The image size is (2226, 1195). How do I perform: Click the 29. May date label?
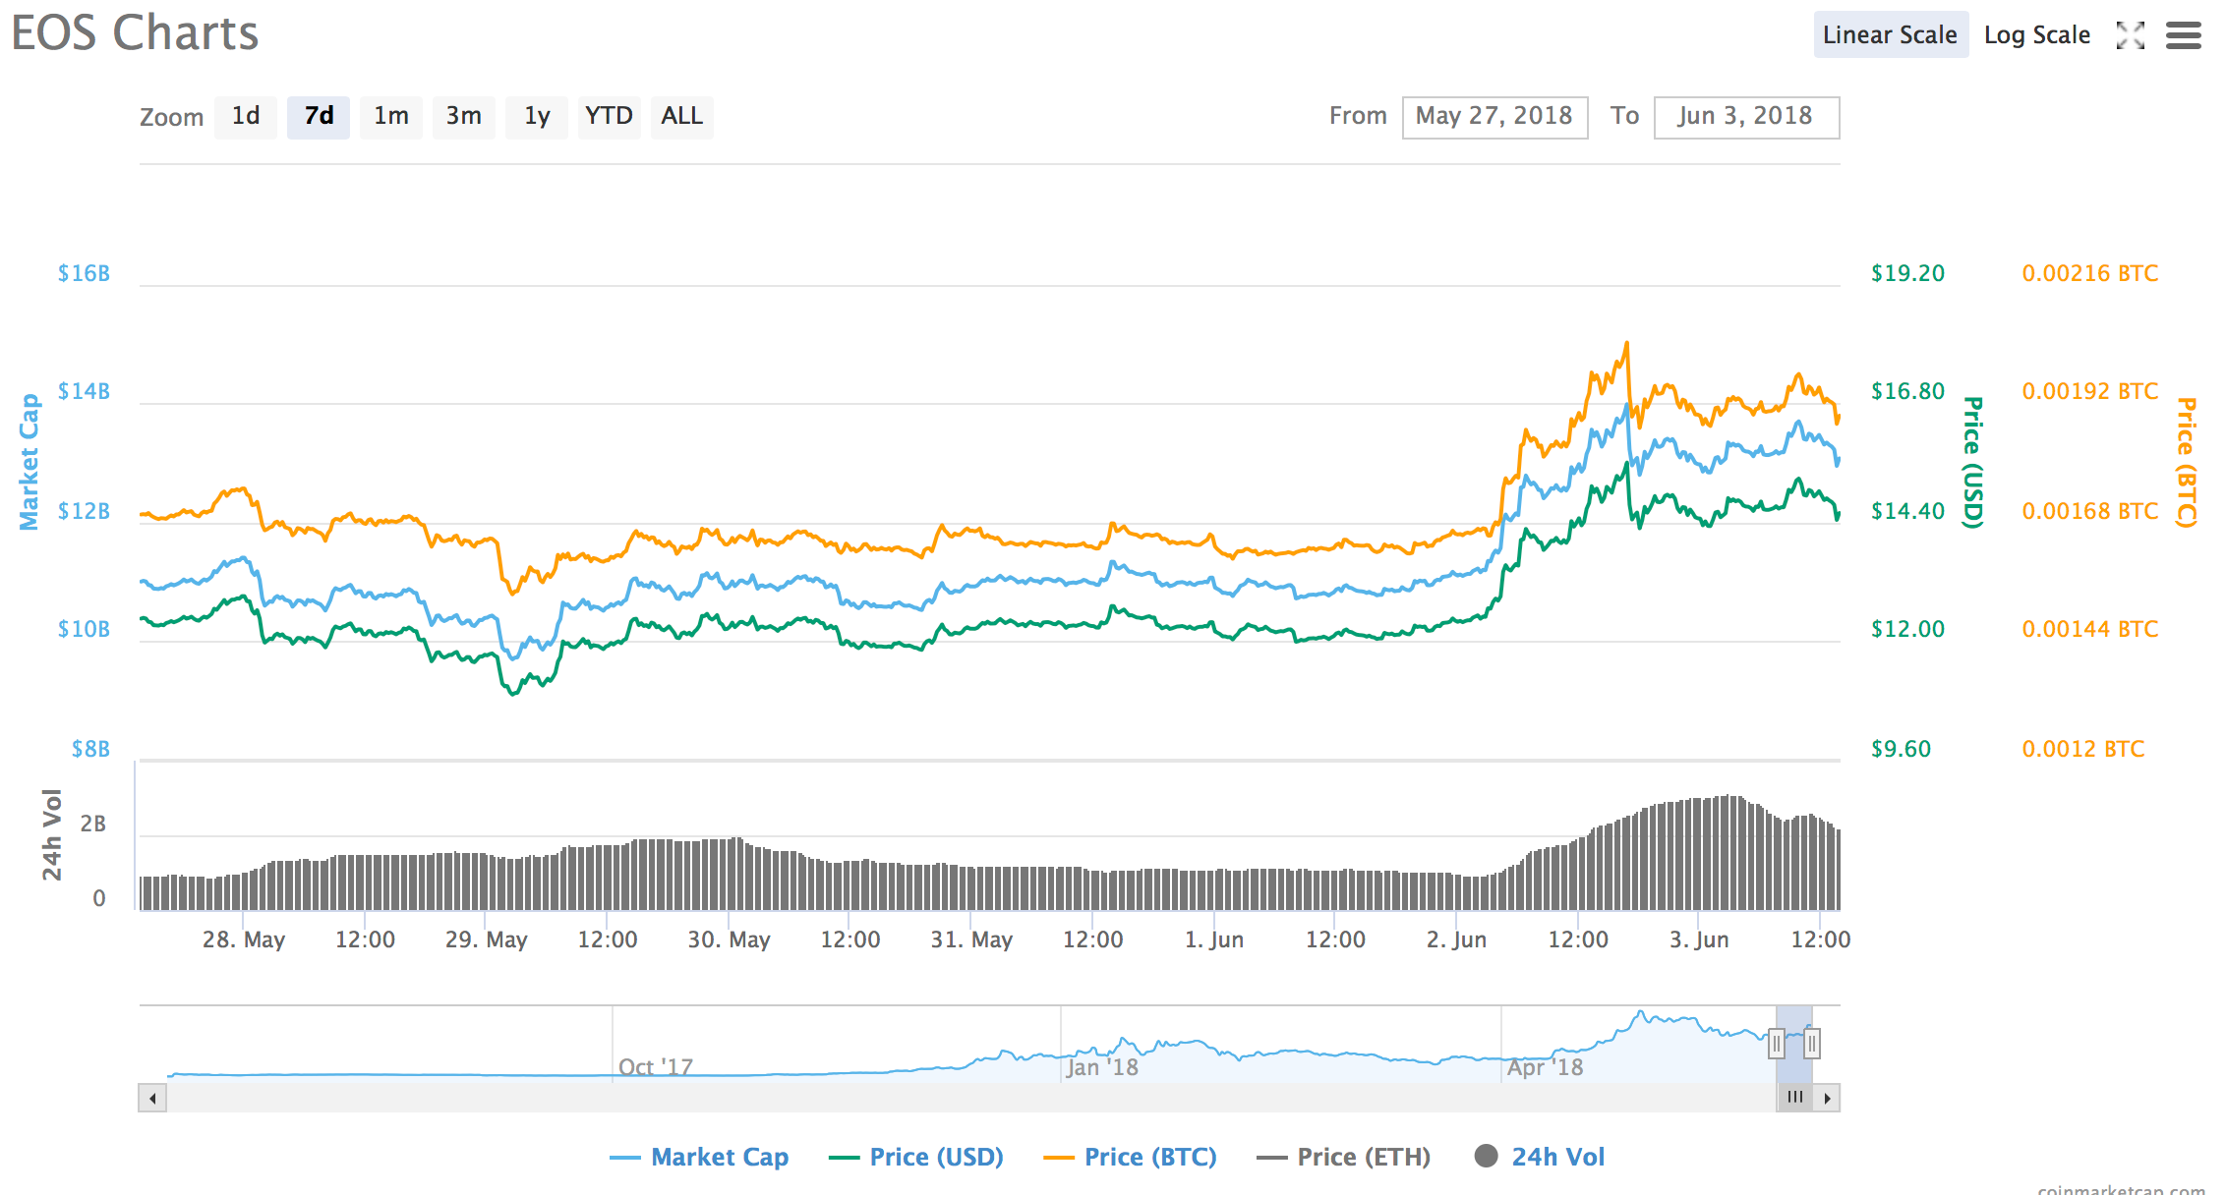pos(487,939)
